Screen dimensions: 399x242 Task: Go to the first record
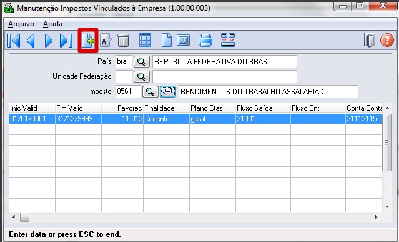click(14, 41)
